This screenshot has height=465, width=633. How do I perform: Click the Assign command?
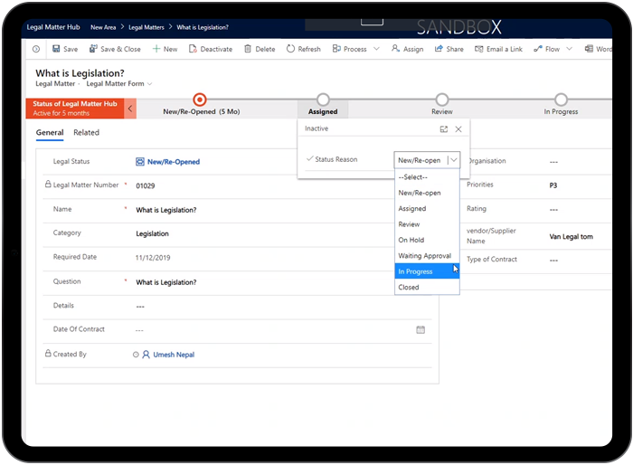407,49
